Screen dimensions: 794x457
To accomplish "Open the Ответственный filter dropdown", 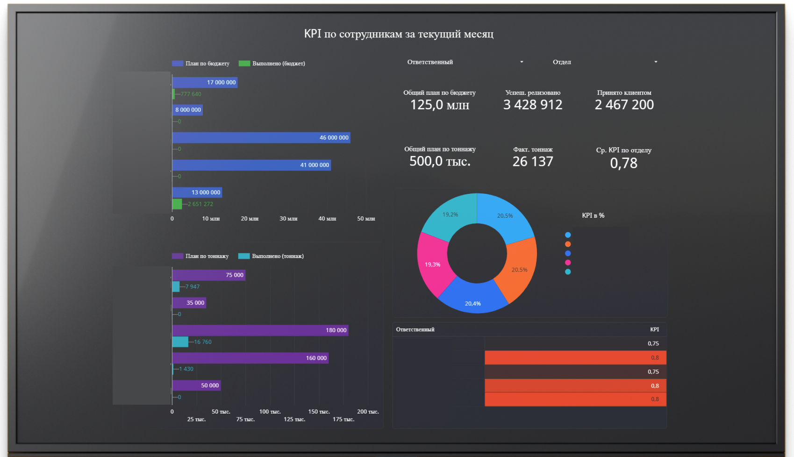I will coord(465,62).
